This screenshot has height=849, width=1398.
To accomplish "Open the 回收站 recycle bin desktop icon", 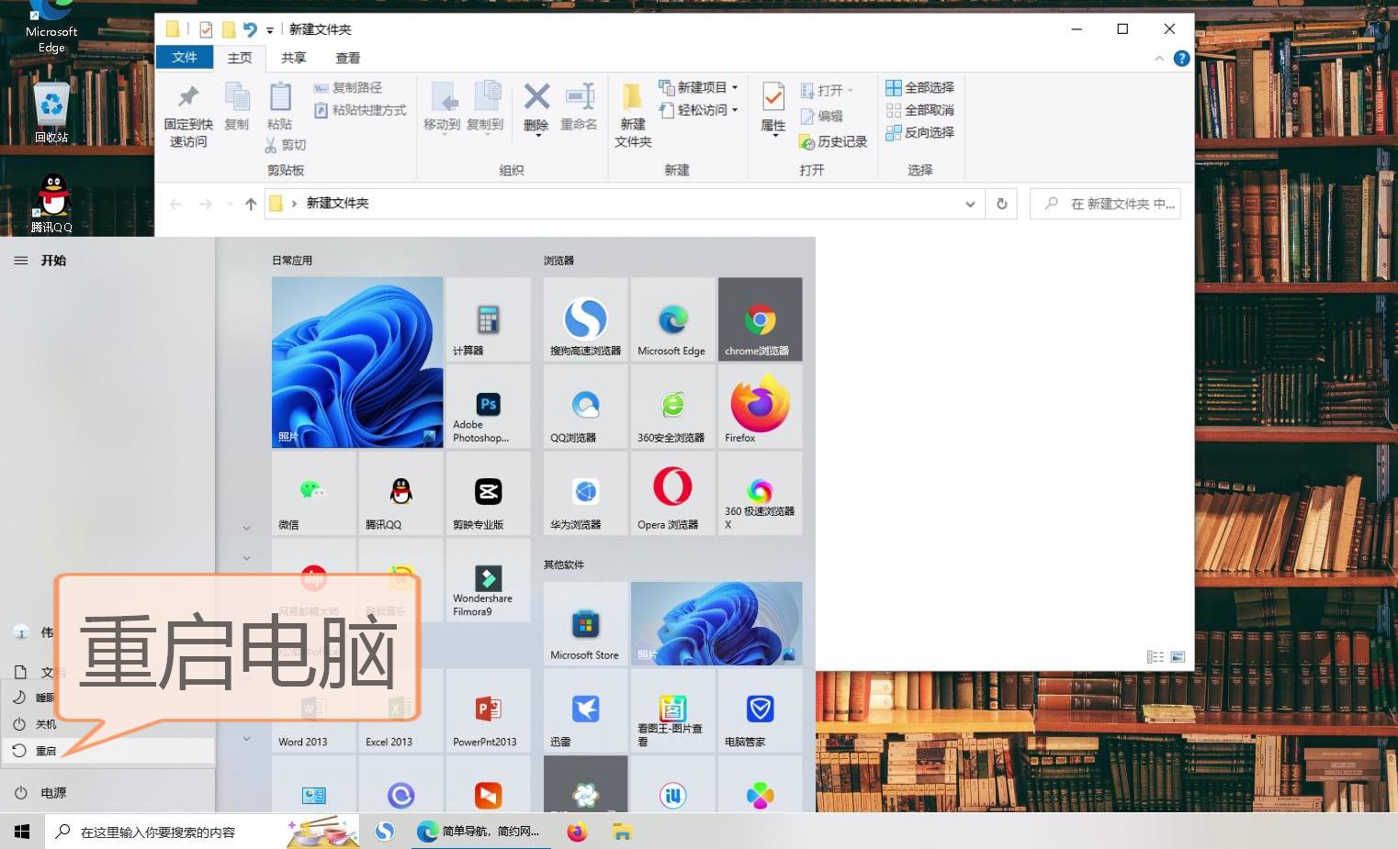I will (x=51, y=112).
